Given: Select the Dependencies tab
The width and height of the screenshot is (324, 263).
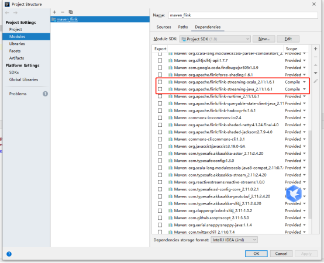Looking at the screenshot, I should 208,27.
